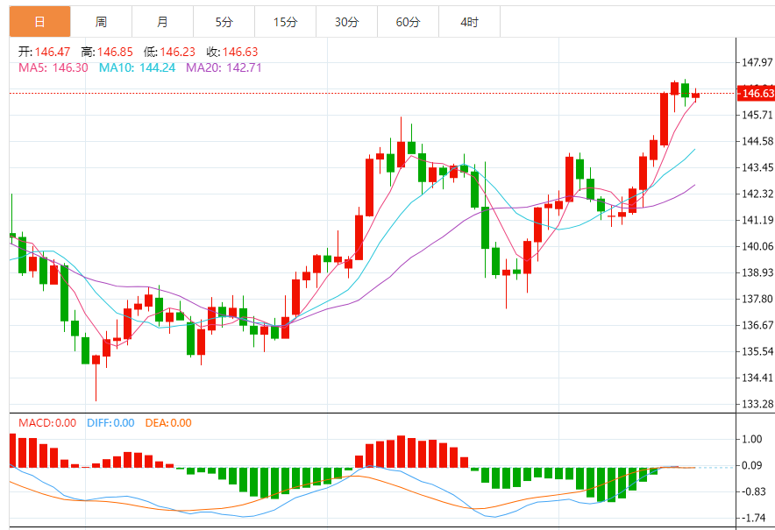Click the latest red candlestick at the far right

[695, 95]
